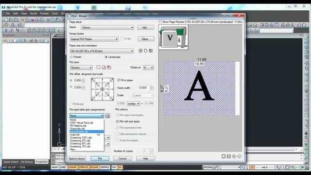311x175 pixels.
Task: Click the Plot button
Action: click(100, 158)
